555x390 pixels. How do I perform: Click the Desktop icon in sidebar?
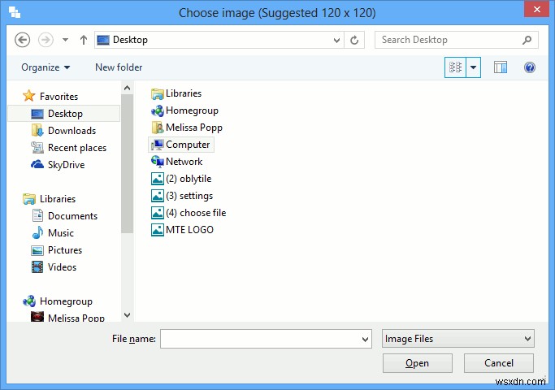[37, 114]
